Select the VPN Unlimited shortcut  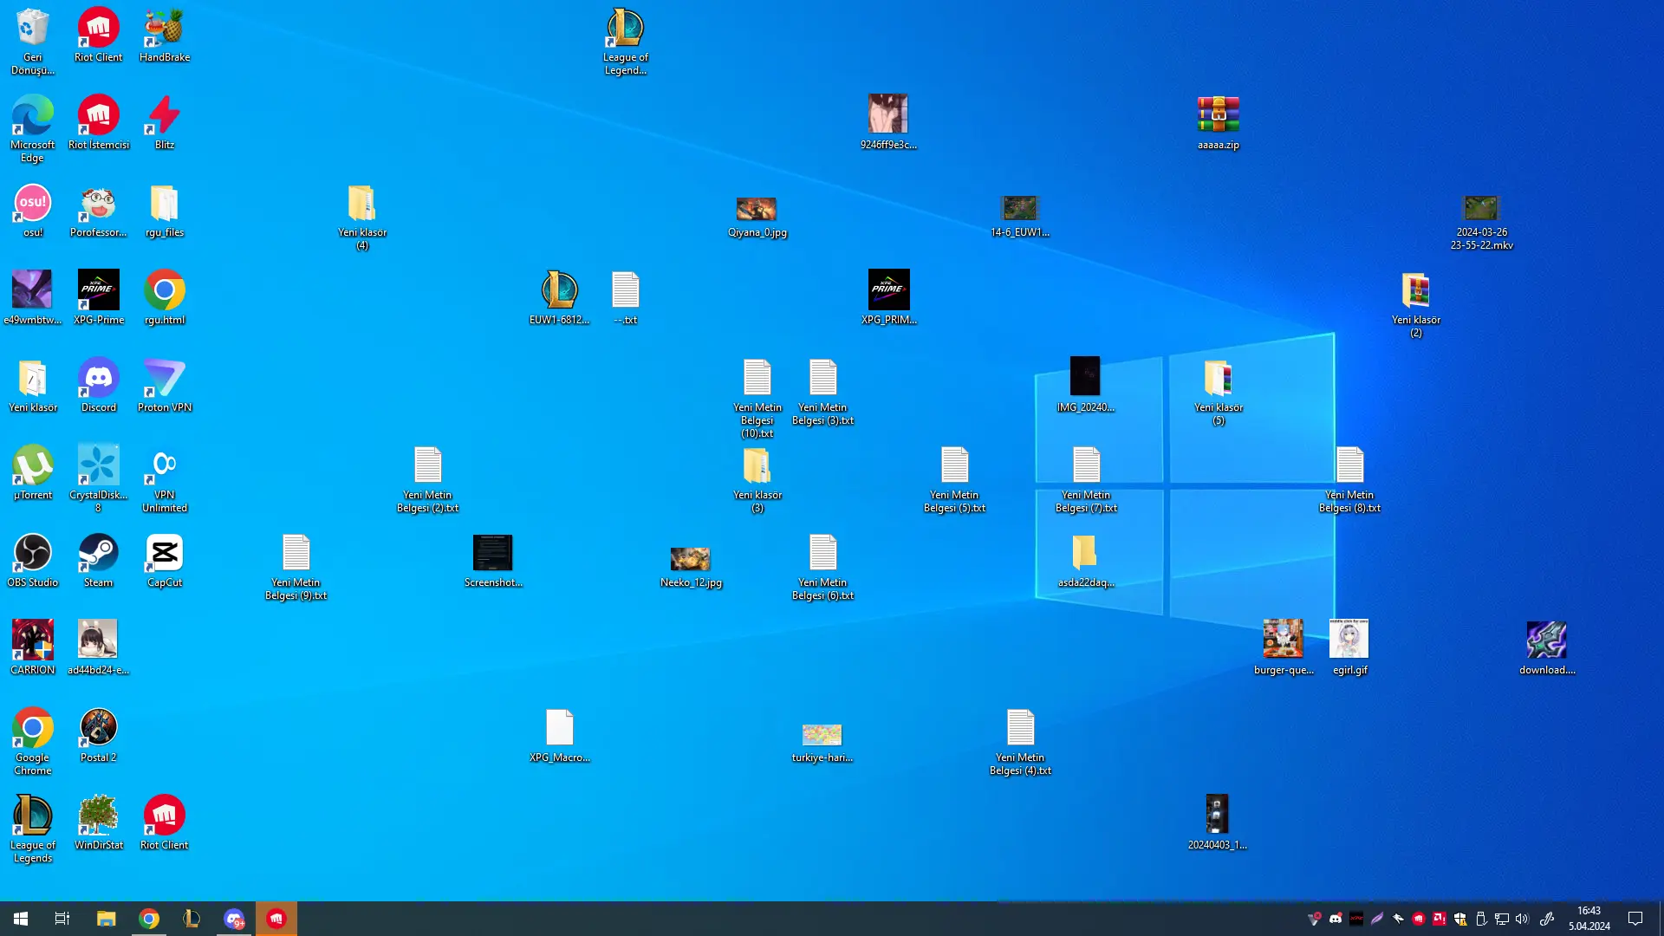coord(165,478)
